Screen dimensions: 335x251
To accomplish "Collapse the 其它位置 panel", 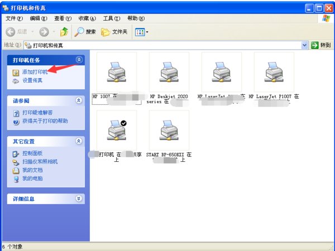I will [x=79, y=141].
